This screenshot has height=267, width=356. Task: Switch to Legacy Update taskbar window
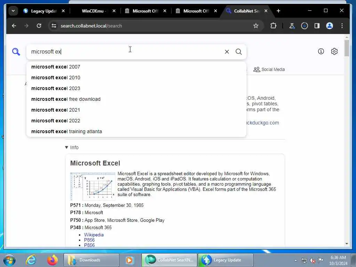[225, 260]
